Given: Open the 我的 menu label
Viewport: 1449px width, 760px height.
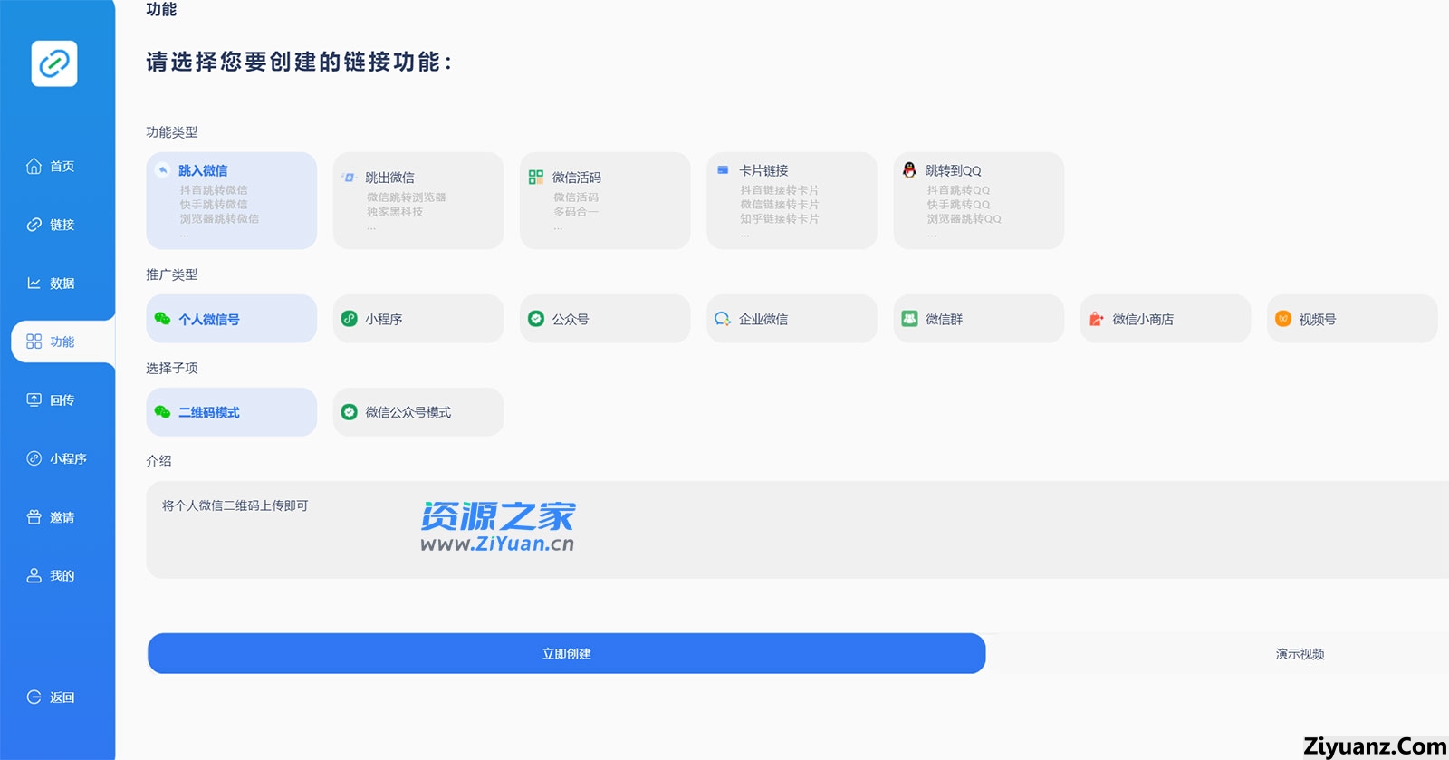Looking at the screenshot, I should 62,575.
